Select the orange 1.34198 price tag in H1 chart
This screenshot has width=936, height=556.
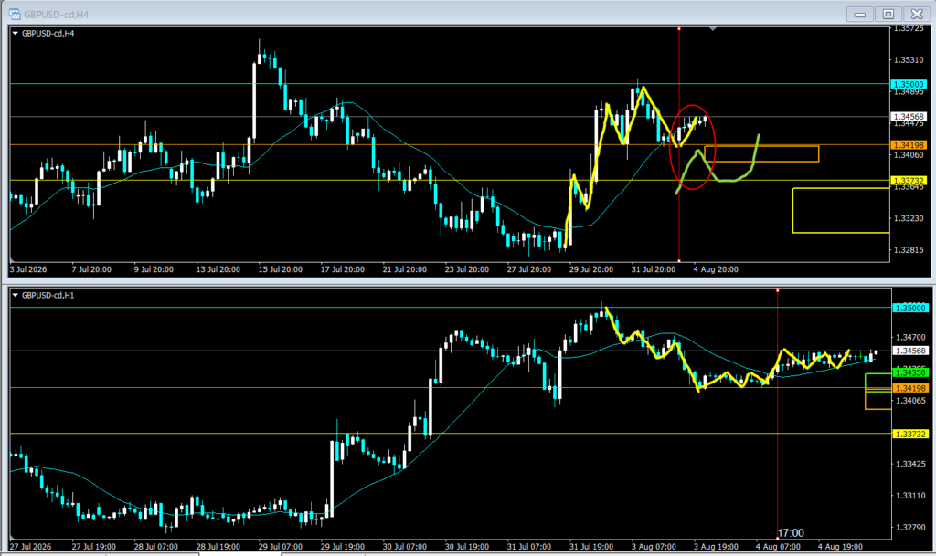tap(910, 388)
